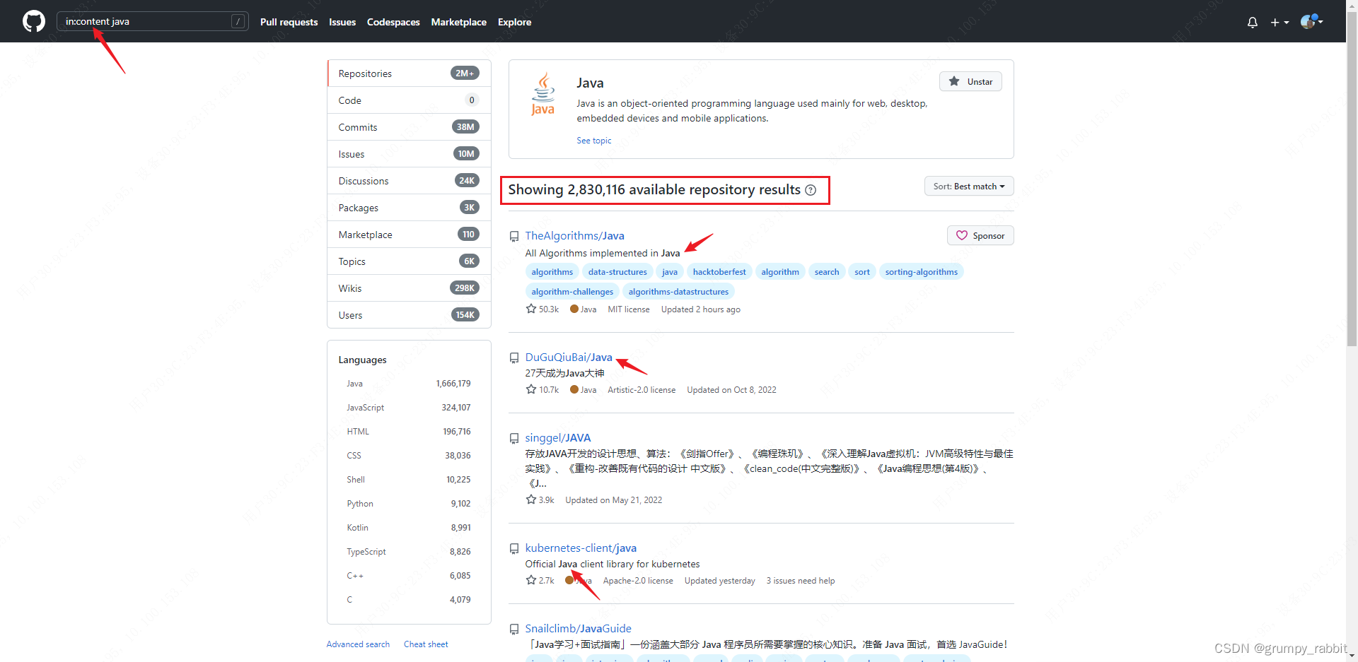Click the slash shortcut icon in search
The image size is (1358, 662).
238,21
